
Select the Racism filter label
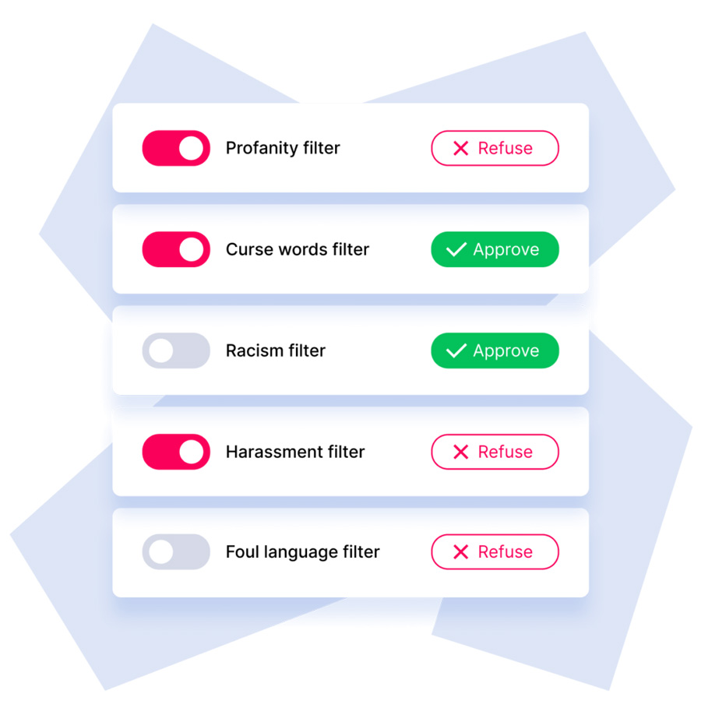pyautogui.click(x=276, y=350)
